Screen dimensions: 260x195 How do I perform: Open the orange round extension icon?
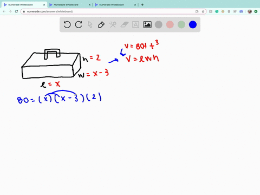pyautogui.click(x=223, y=11)
